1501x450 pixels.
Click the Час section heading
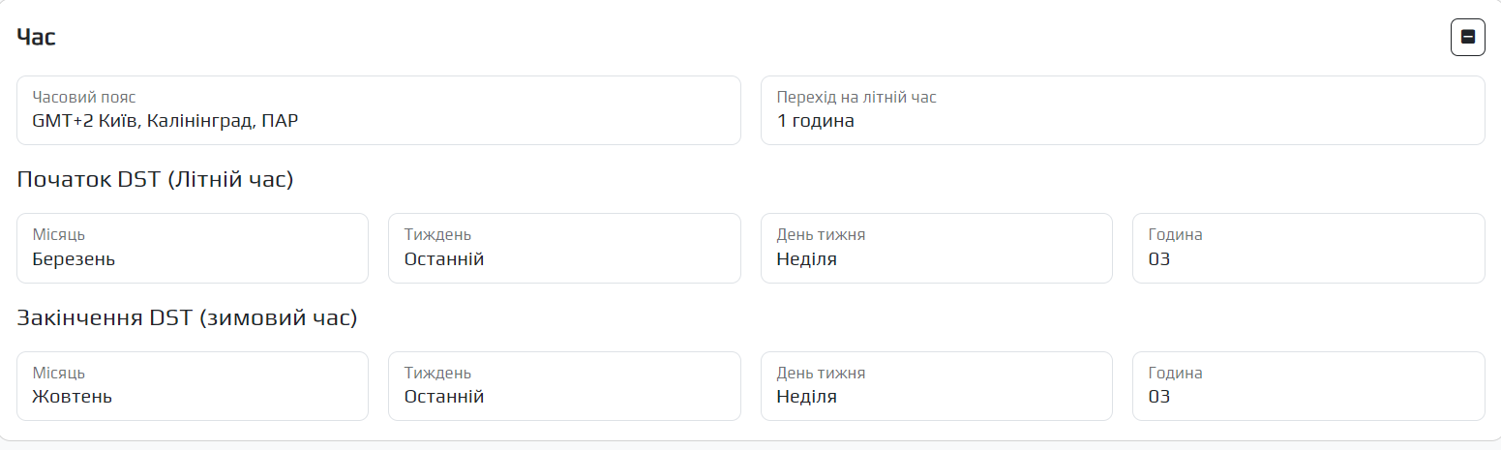[37, 38]
